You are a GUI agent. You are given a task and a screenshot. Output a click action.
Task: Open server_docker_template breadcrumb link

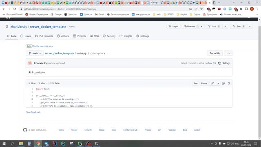coord(60,53)
